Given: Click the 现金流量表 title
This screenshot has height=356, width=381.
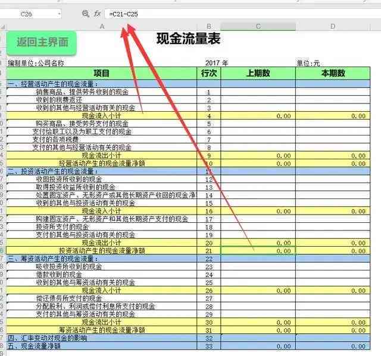Looking at the screenshot, I should [x=188, y=39].
